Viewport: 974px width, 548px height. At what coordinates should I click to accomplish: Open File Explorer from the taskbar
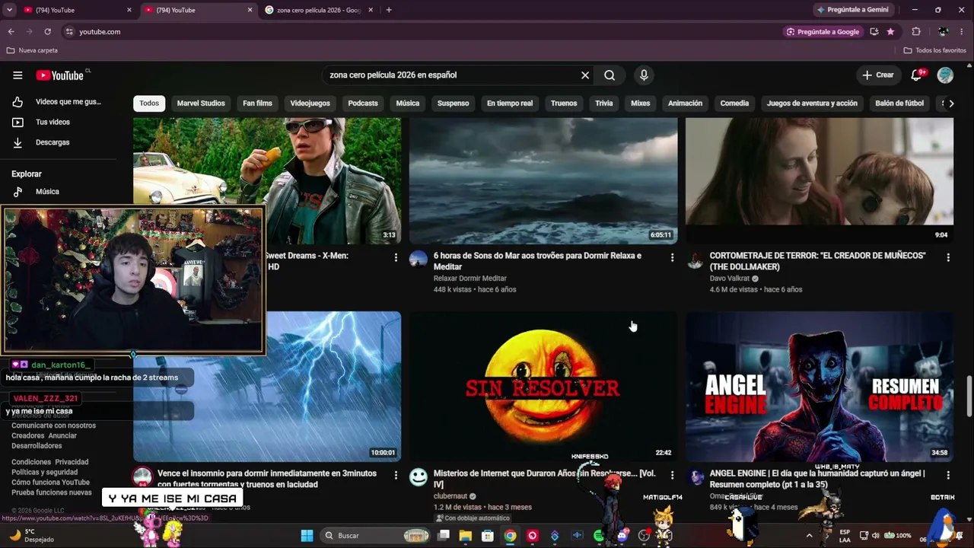point(466,536)
